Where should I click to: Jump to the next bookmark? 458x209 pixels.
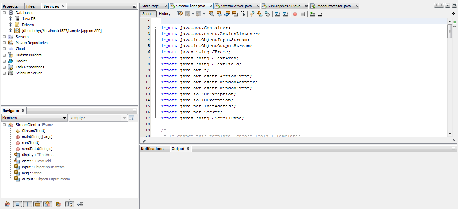(260, 14)
